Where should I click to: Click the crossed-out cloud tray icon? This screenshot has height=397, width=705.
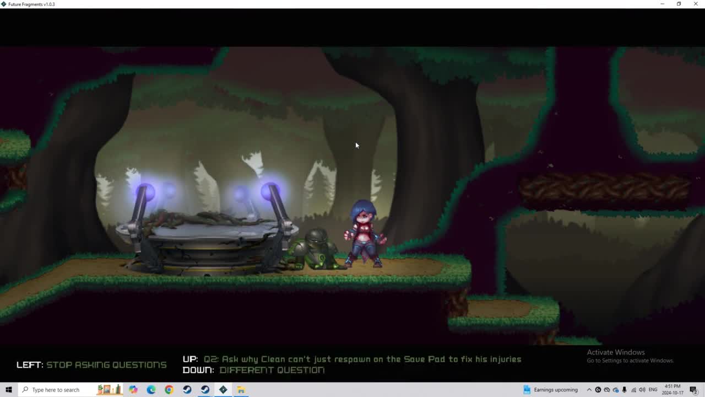[607, 390]
